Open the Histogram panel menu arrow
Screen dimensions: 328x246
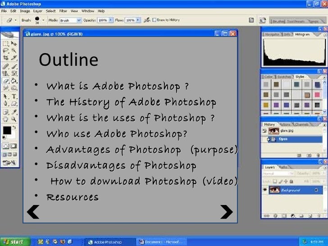325,35
